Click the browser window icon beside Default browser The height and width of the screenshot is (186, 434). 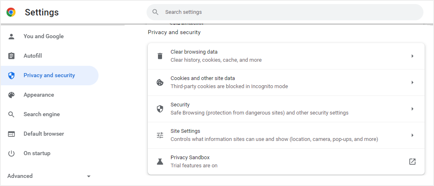click(x=11, y=134)
